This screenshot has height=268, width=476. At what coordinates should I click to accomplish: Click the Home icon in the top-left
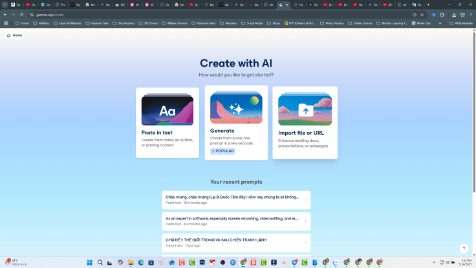click(x=8, y=35)
